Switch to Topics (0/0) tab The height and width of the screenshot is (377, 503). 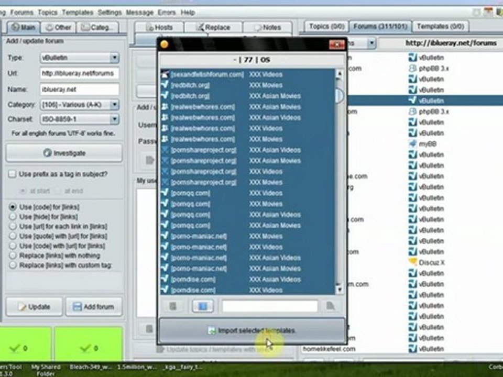(326, 26)
